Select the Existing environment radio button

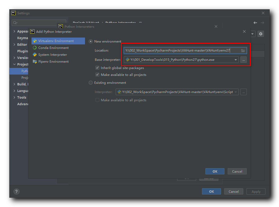pyautogui.click(x=91, y=83)
